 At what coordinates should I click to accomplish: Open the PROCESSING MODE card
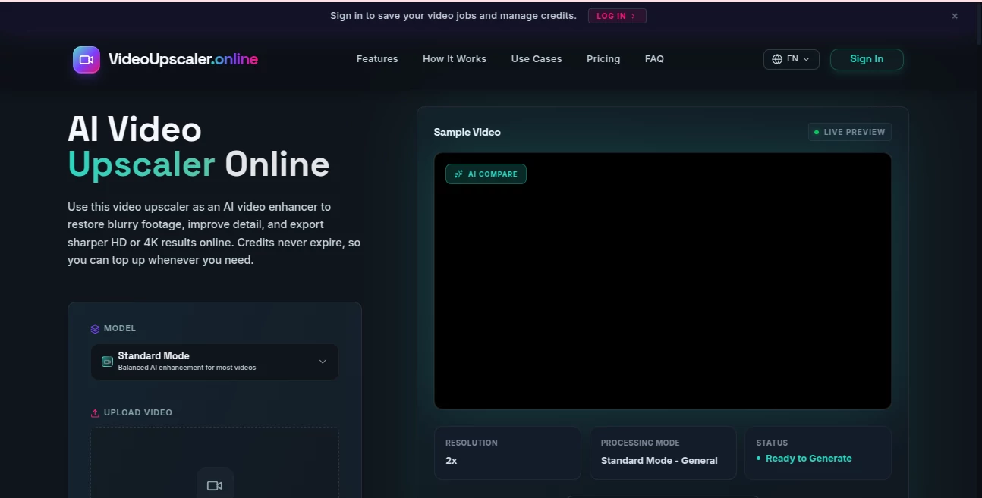(x=663, y=453)
